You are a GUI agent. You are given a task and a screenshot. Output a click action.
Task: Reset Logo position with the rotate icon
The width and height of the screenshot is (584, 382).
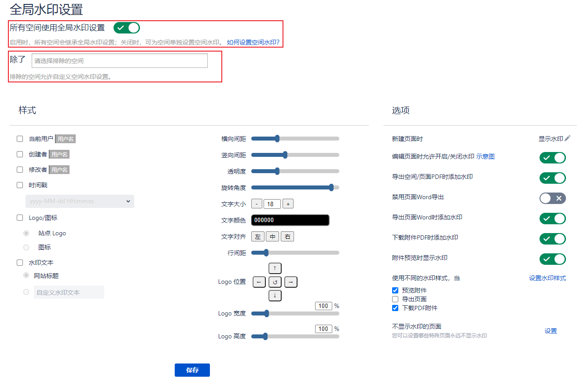pos(275,282)
